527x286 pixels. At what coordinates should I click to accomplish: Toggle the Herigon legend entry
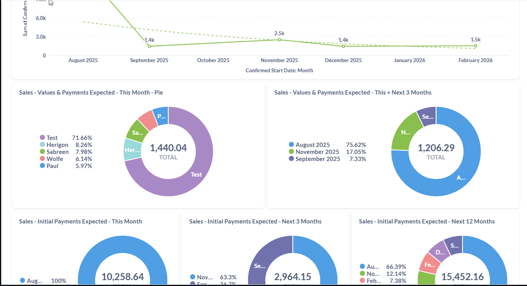(x=57, y=145)
